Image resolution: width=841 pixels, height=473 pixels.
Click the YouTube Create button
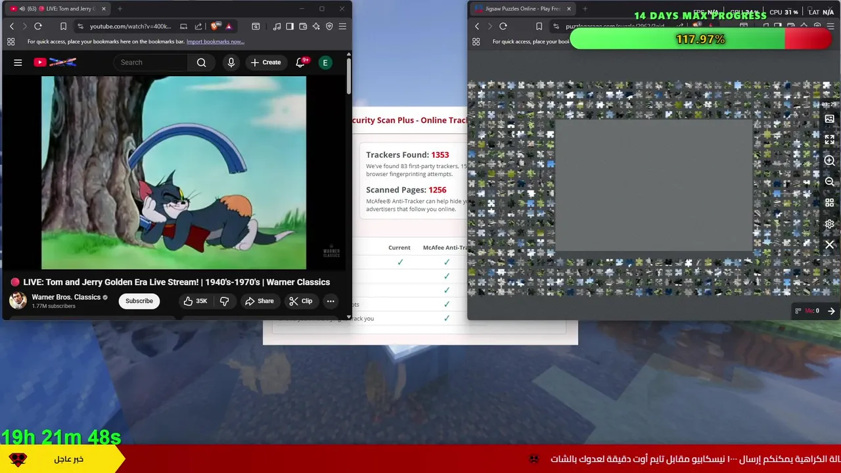(x=265, y=62)
